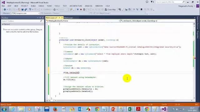The image size is (200, 112).
Task: Restart the debug session icon
Action: tap(84, 10)
